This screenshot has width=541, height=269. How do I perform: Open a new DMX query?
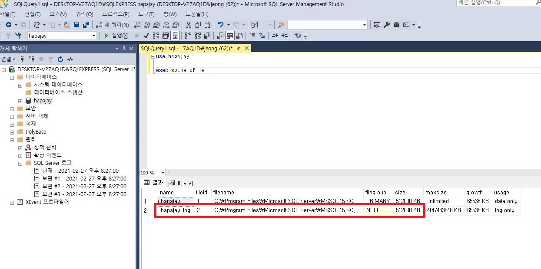click(156, 25)
